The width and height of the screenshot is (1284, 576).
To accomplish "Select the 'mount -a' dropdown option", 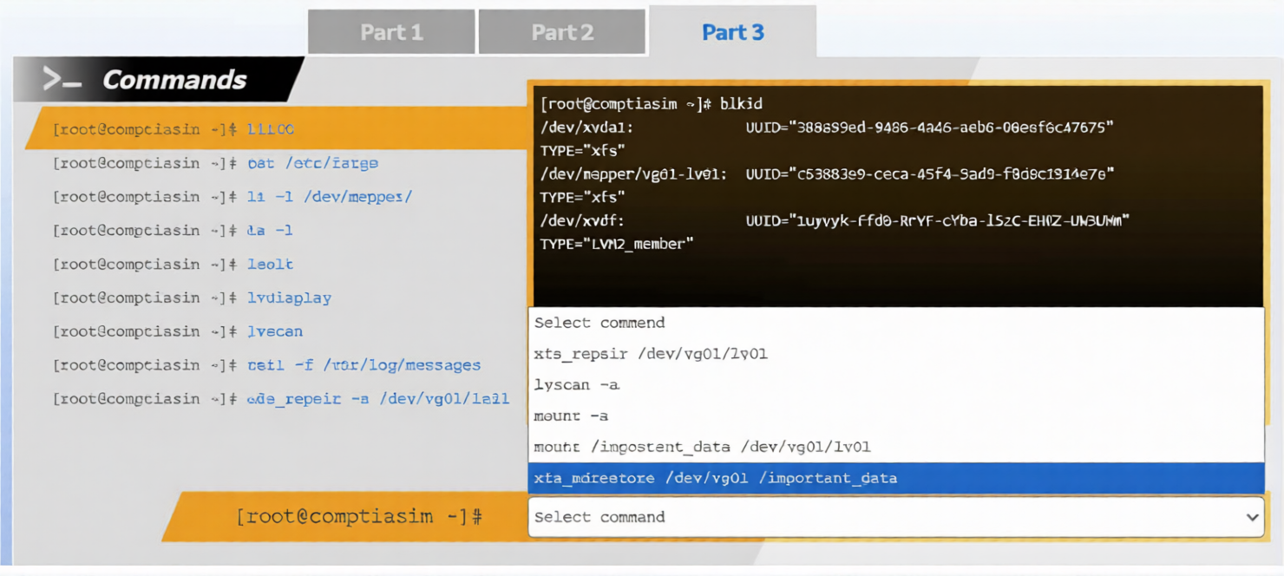I will [571, 416].
